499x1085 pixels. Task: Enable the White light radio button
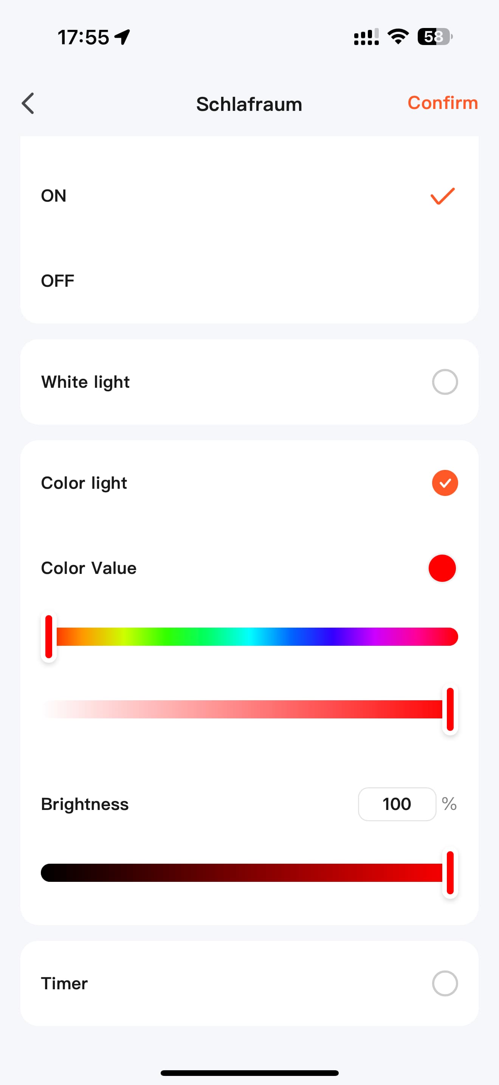pos(445,382)
